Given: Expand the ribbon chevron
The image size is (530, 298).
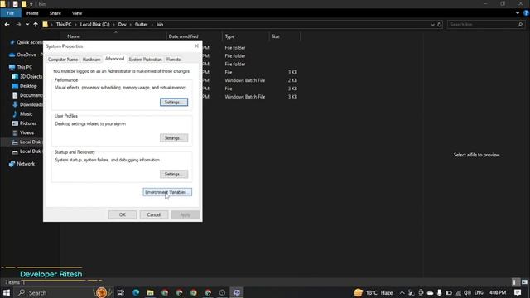Looking at the screenshot, I should point(518,13).
